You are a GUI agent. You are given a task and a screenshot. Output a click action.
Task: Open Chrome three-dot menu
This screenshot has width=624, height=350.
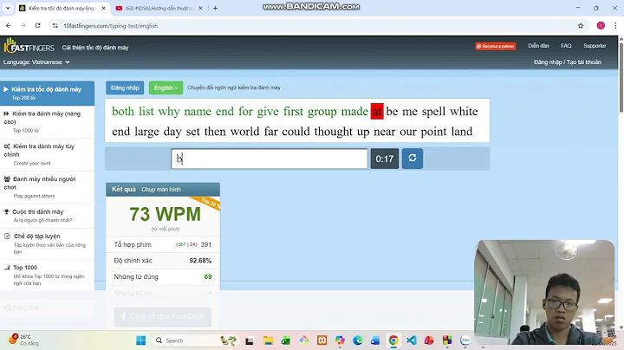615,25
